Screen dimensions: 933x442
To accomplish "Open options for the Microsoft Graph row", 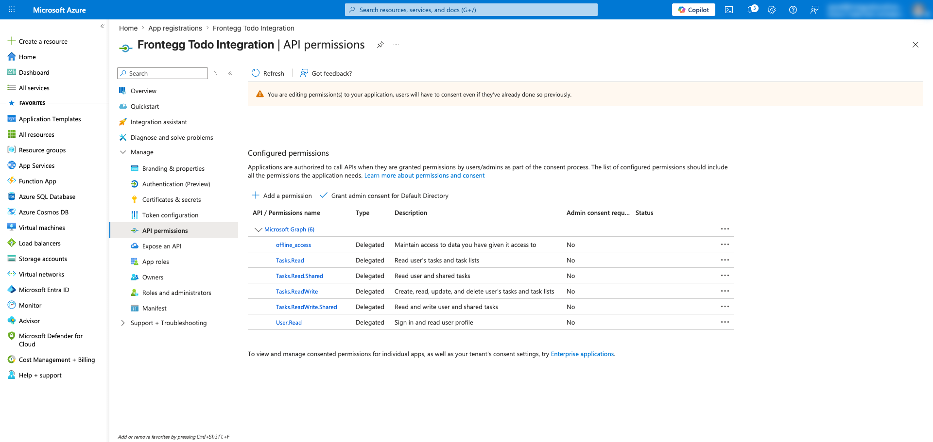I will [x=725, y=229].
